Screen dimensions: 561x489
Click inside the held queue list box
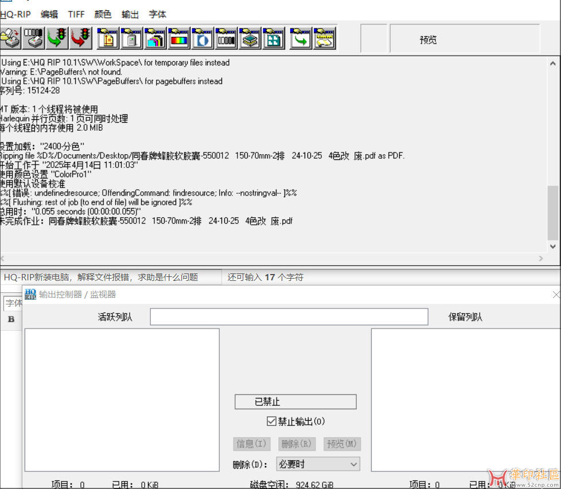(x=466, y=400)
